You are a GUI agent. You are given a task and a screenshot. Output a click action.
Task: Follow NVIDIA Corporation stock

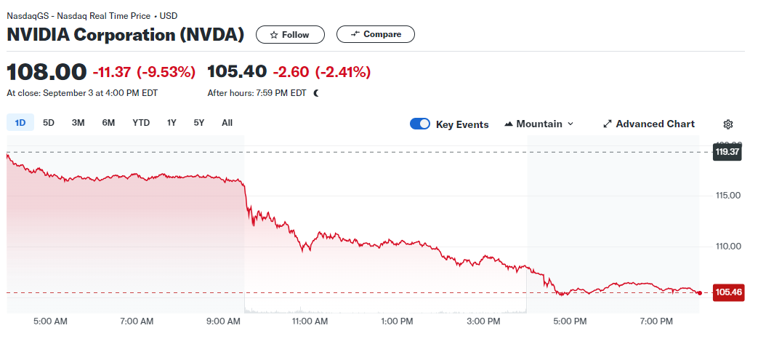[x=289, y=35]
